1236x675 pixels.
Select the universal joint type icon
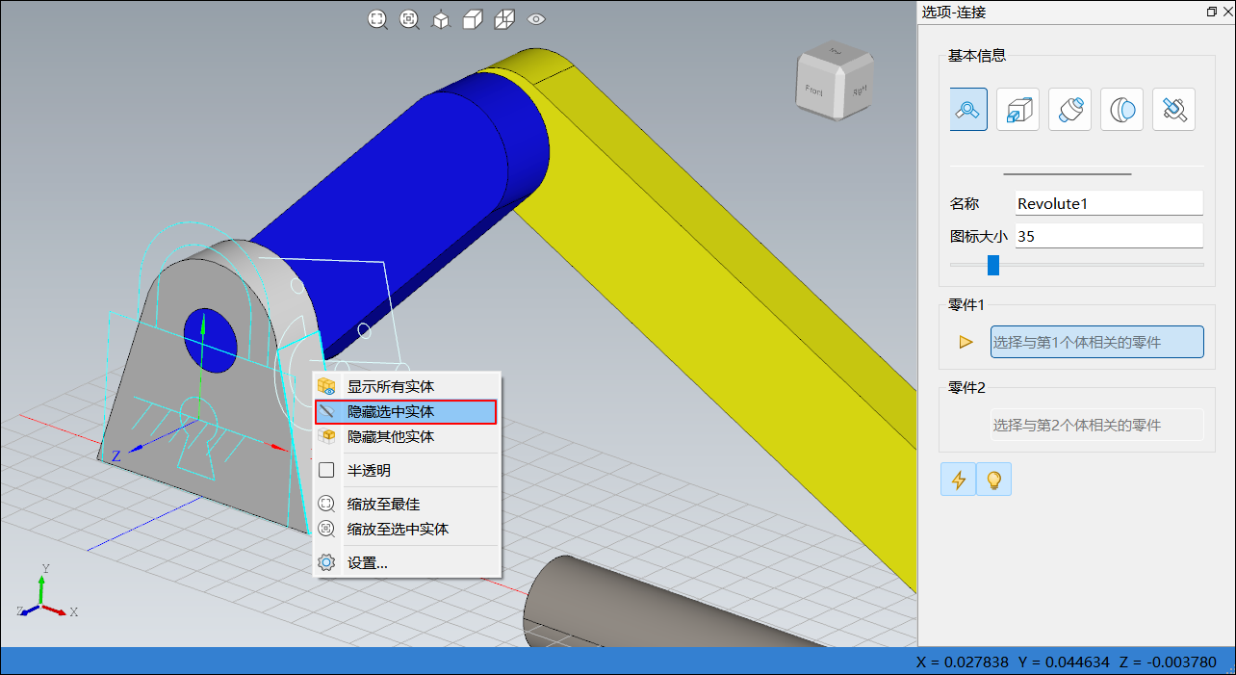pyautogui.click(x=1173, y=109)
